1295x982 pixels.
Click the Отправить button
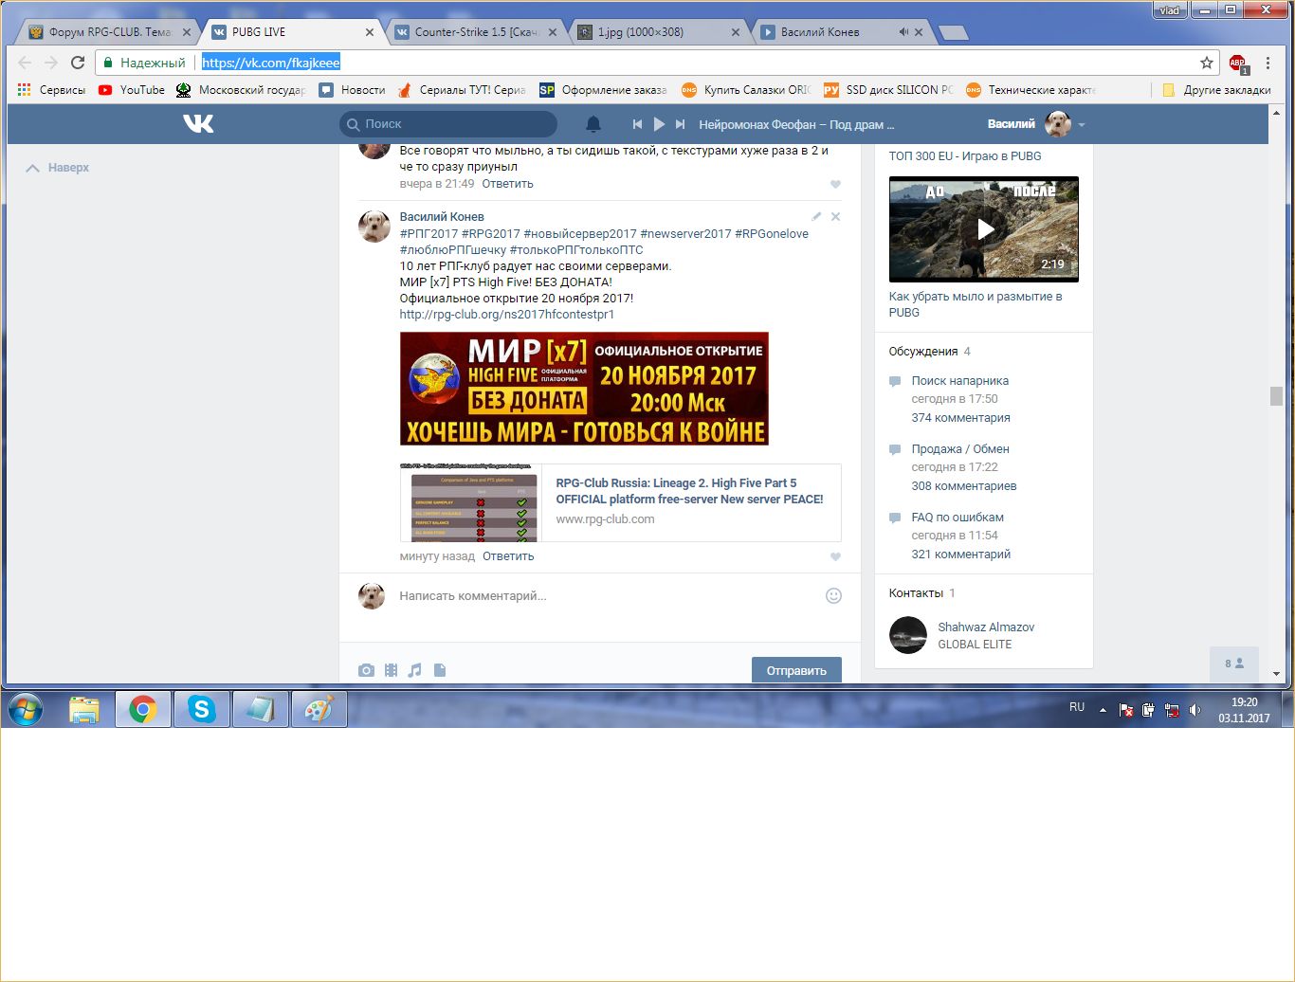pyautogui.click(x=796, y=670)
